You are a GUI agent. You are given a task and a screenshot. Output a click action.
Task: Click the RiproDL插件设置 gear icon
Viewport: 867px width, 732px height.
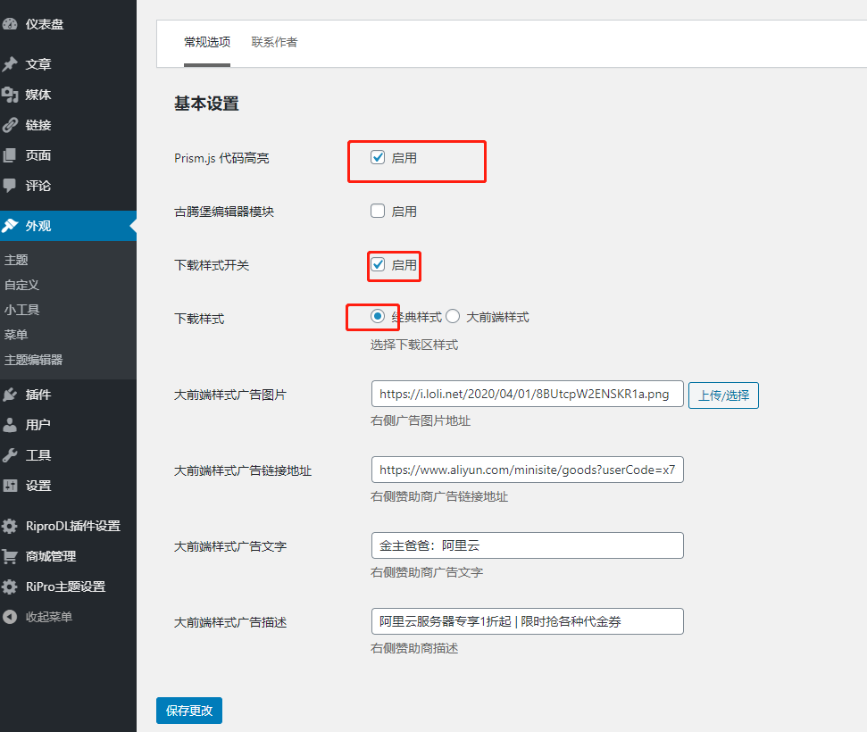click(x=10, y=526)
